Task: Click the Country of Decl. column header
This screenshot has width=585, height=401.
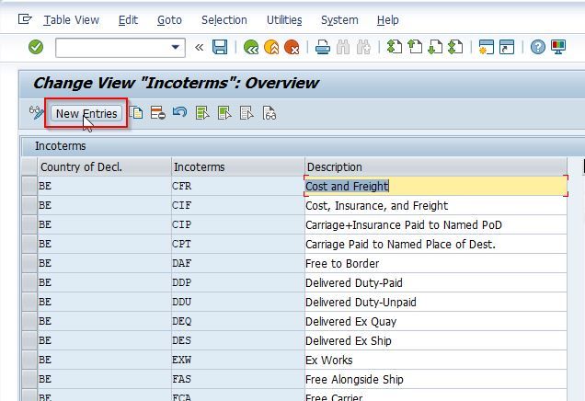Action: (105, 166)
